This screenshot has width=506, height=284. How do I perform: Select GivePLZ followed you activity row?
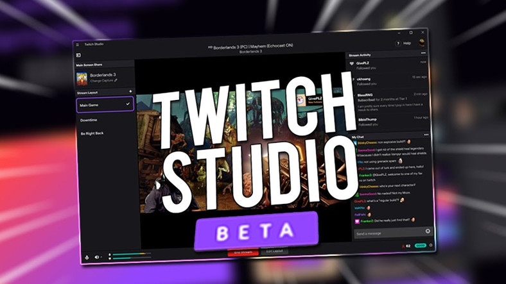tap(388, 65)
